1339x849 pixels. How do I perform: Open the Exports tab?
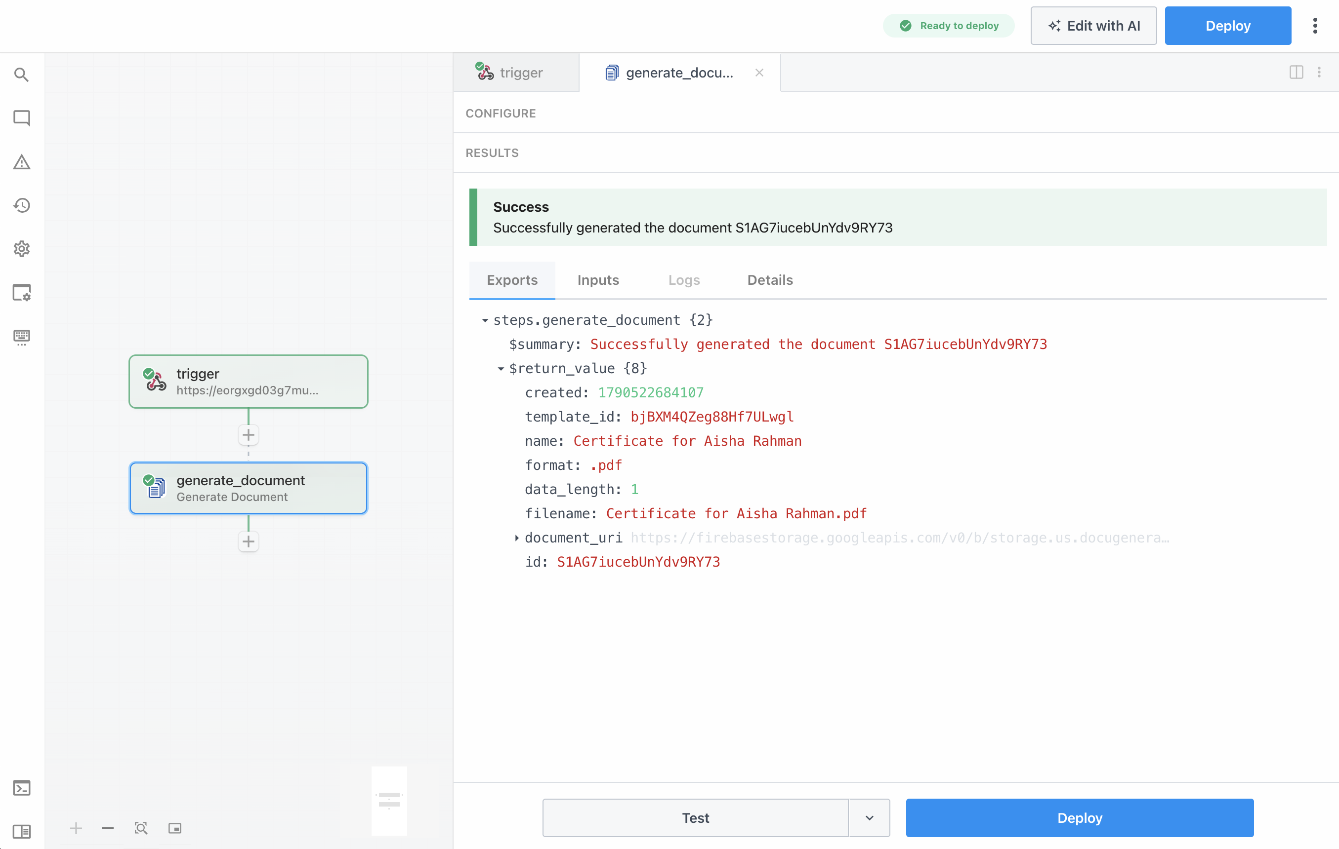click(x=512, y=280)
